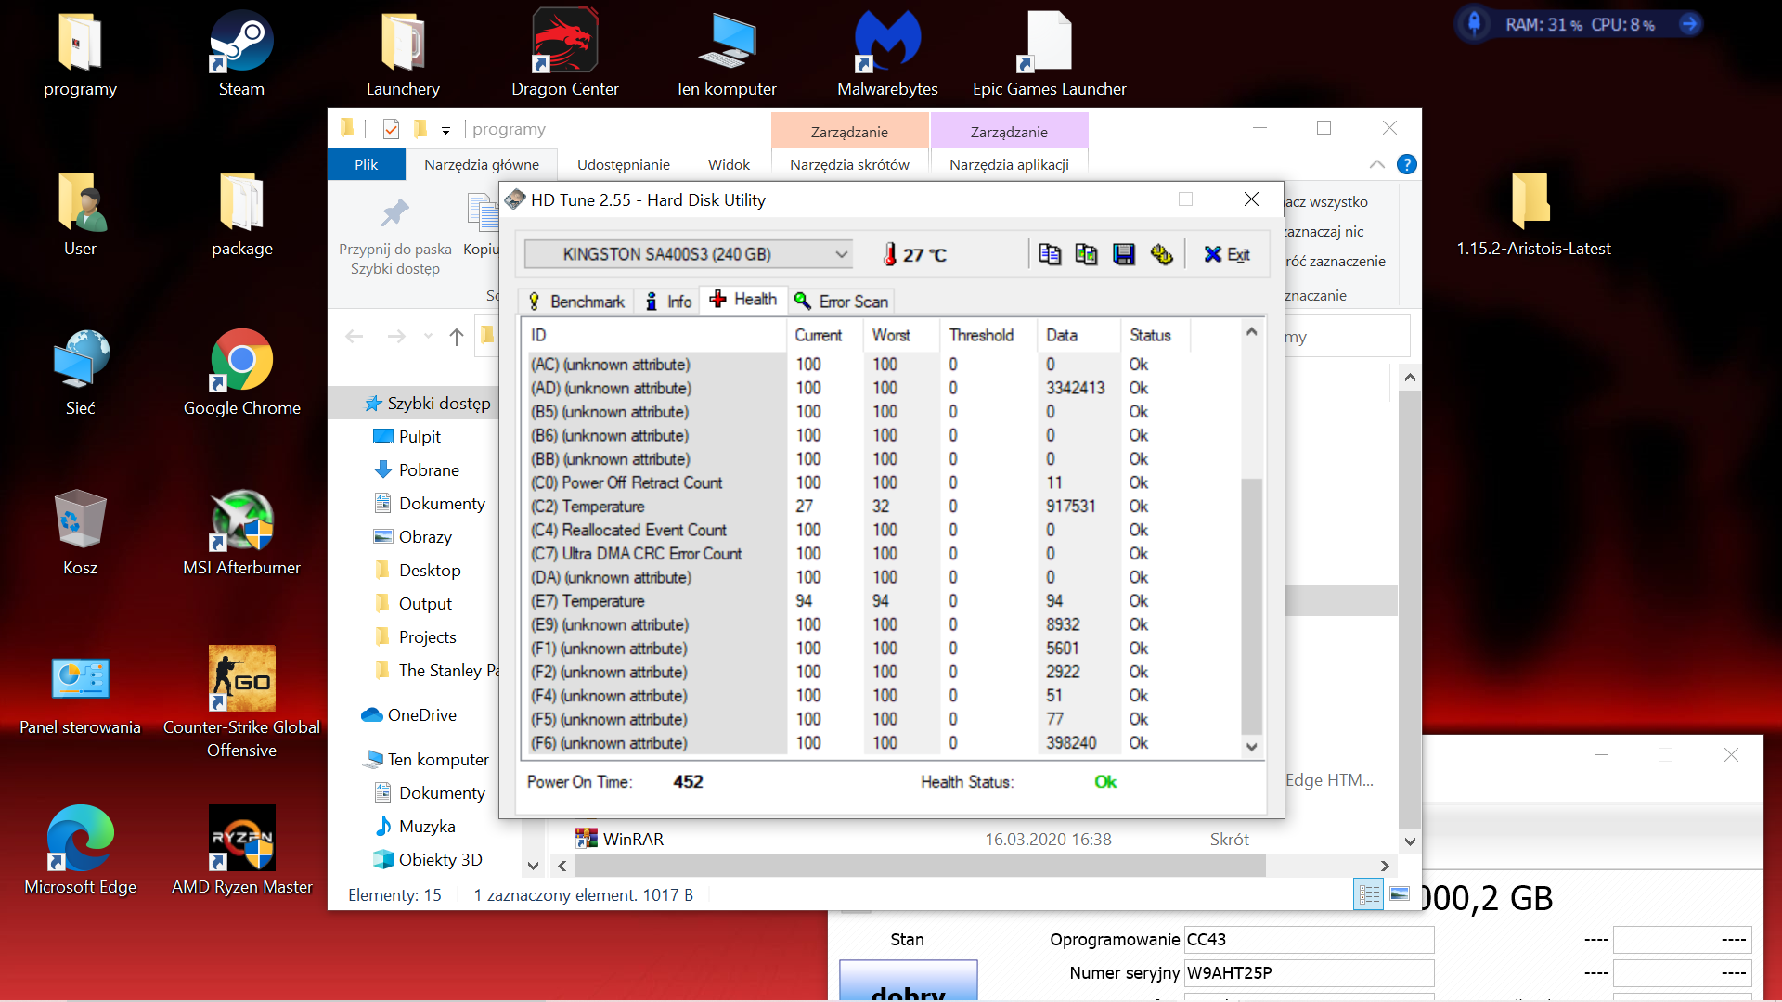Select the WinRAR shortcut in the file list
Image resolution: width=1782 pixels, height=1002 pixels.
(620, 839)
